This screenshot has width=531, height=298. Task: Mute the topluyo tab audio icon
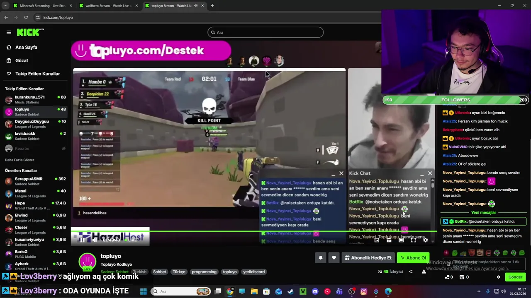(x=196, y=6)
